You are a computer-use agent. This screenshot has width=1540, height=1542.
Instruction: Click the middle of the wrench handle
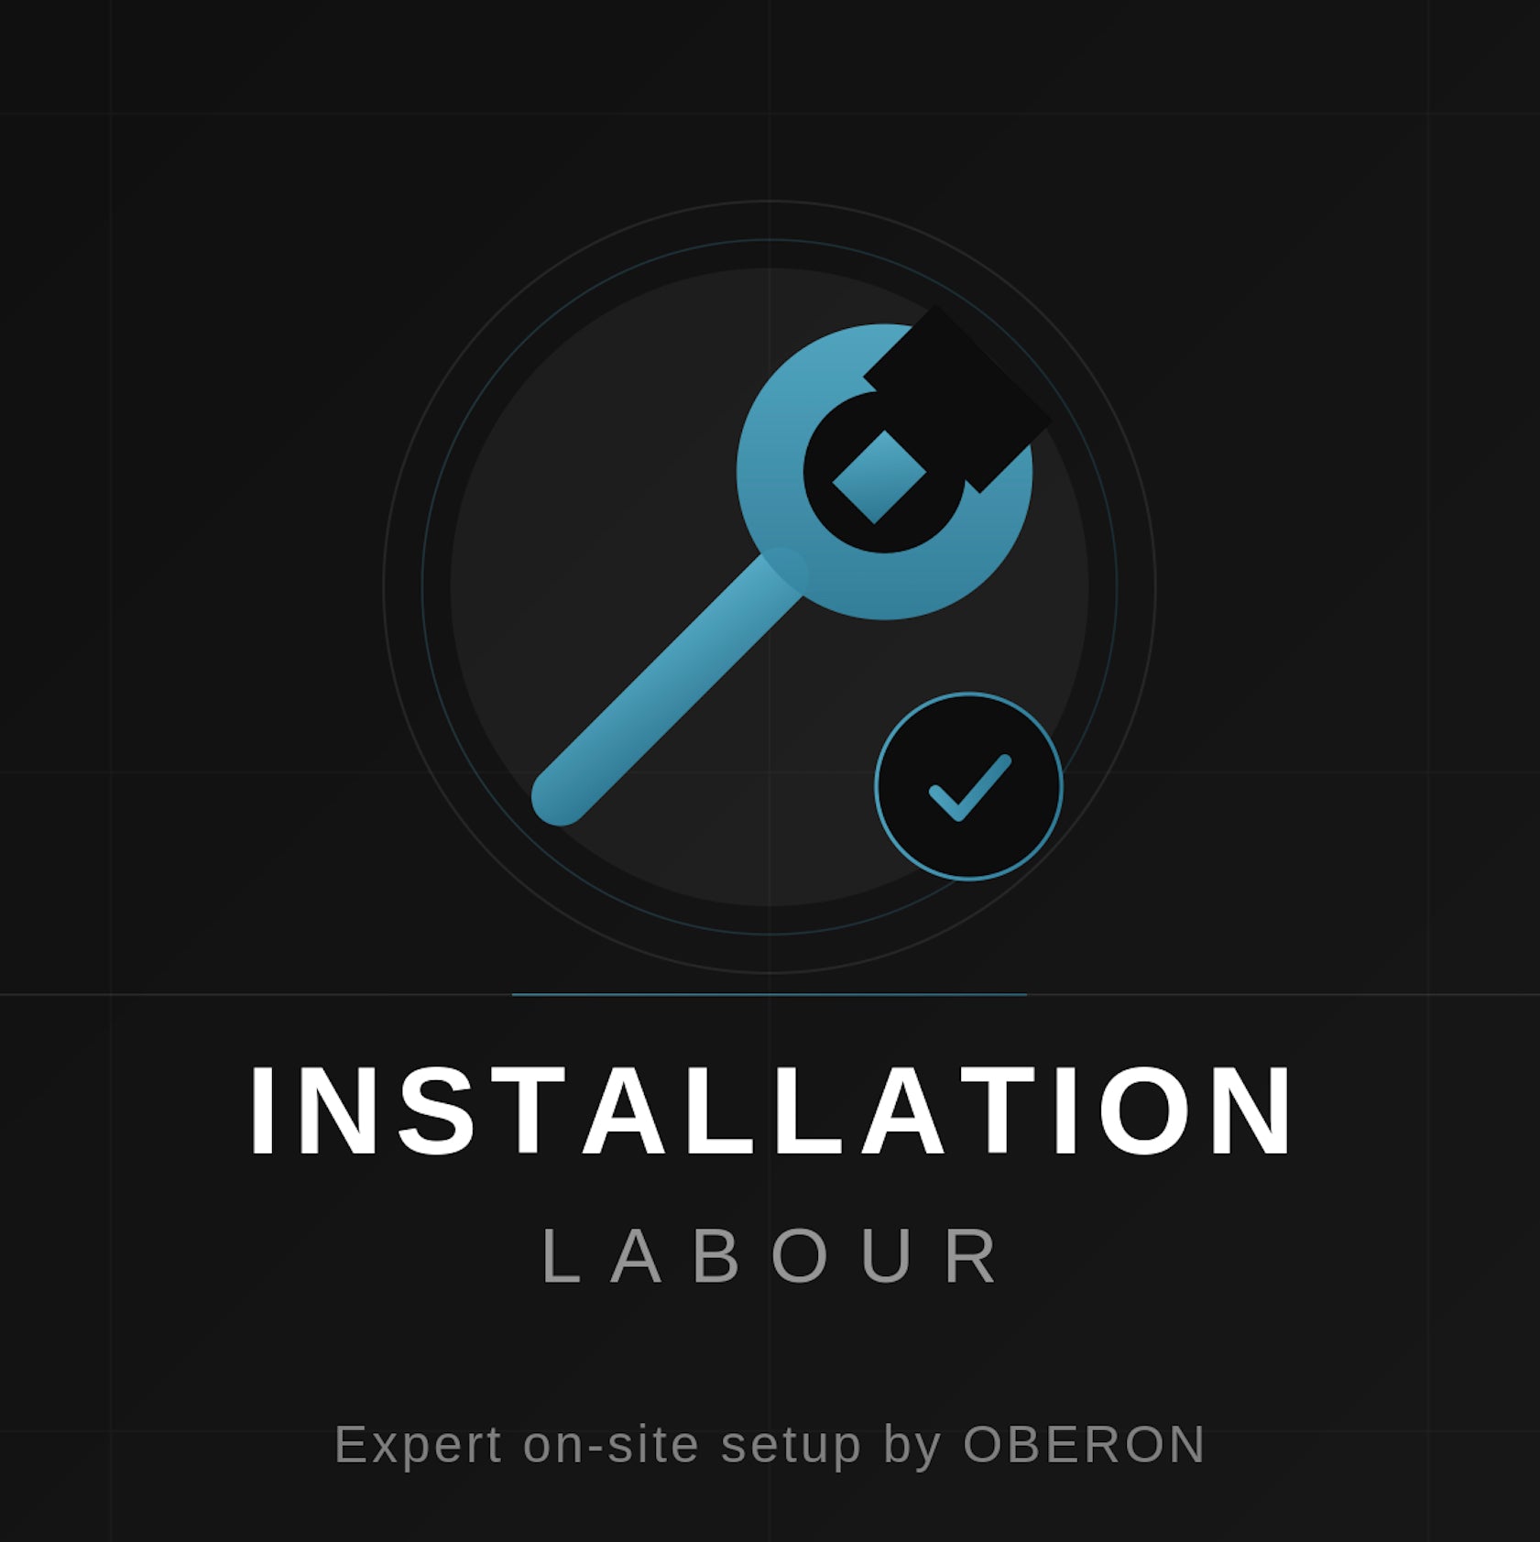(669, 687)
